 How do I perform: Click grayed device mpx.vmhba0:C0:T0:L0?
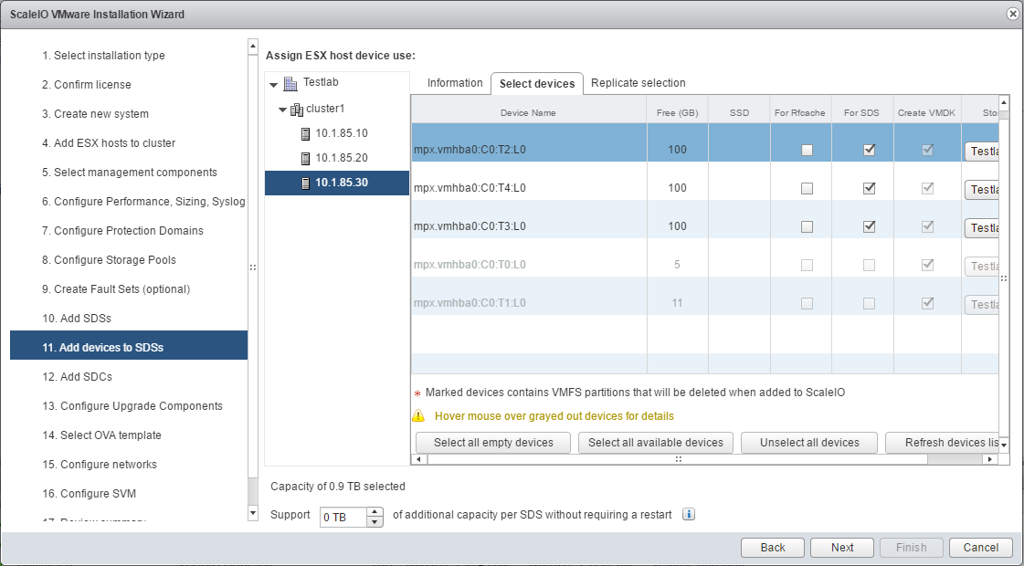470,265
